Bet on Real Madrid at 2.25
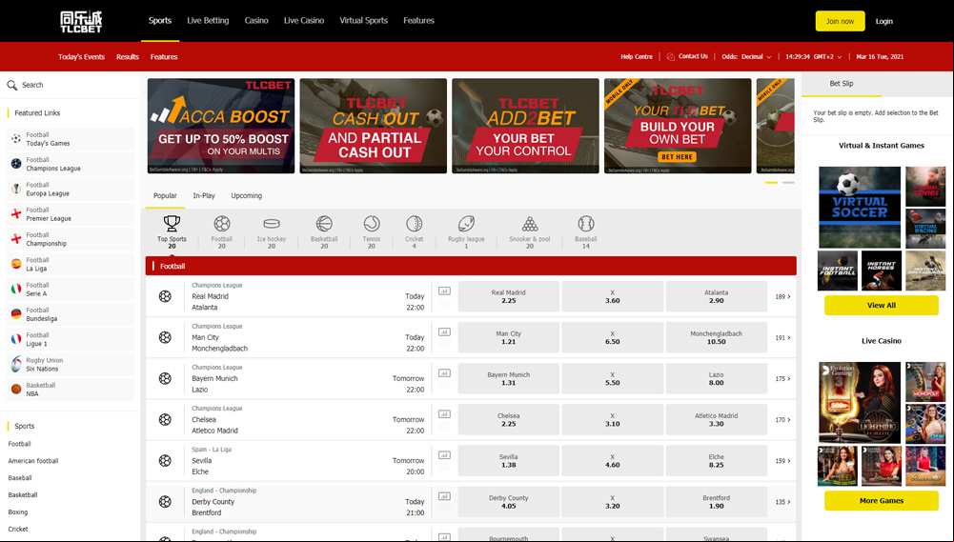The width and height of the screenshot is (954, 542). tap(508, 296)
